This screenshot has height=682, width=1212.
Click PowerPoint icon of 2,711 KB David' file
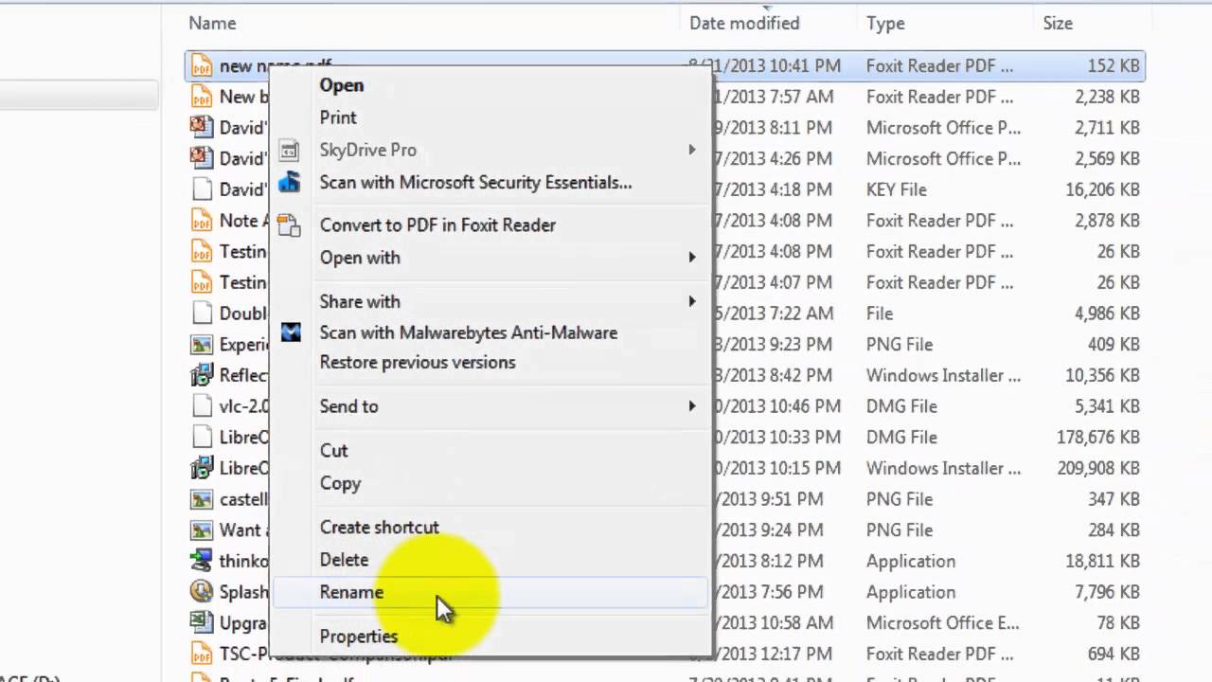pos(202,127)
